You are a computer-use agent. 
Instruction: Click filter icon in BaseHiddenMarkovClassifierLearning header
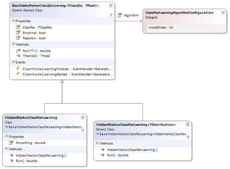[x=111, y=15]
